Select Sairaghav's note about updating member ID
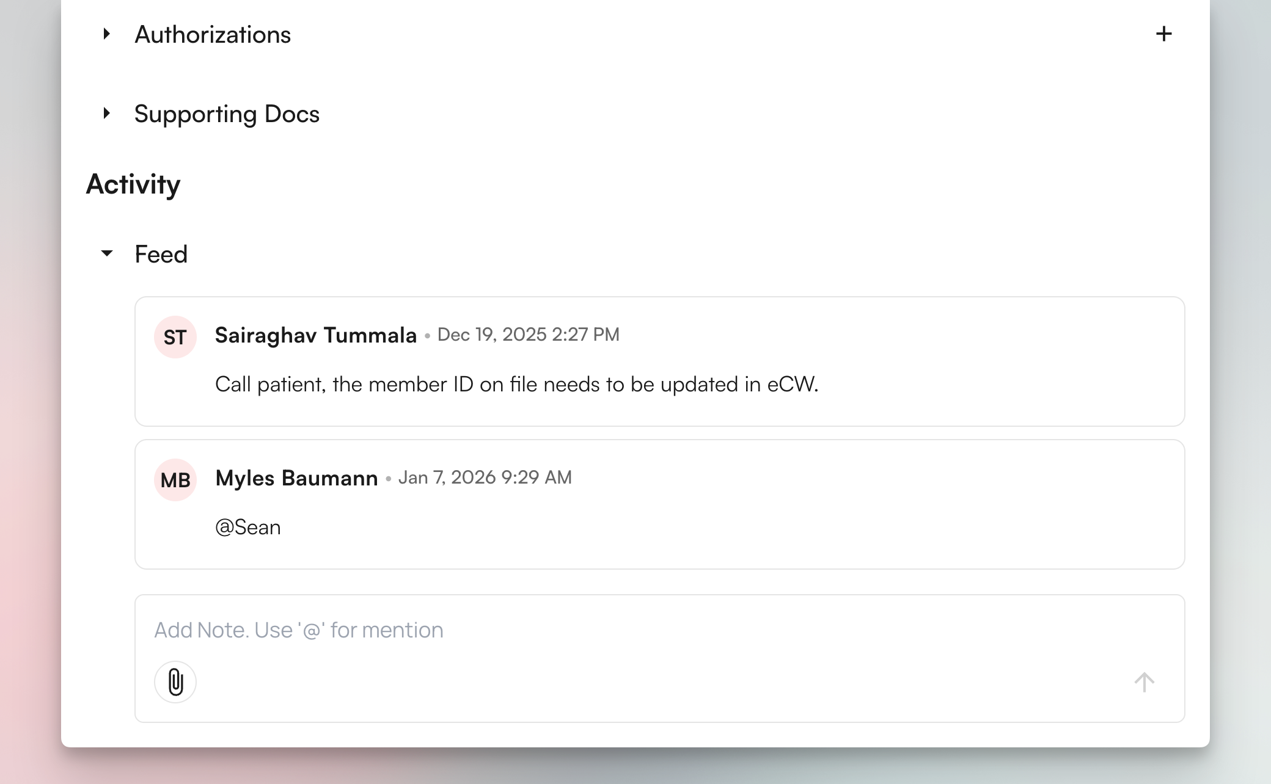This screenshot has height=784, width=1271. click(x=517, y=384)
